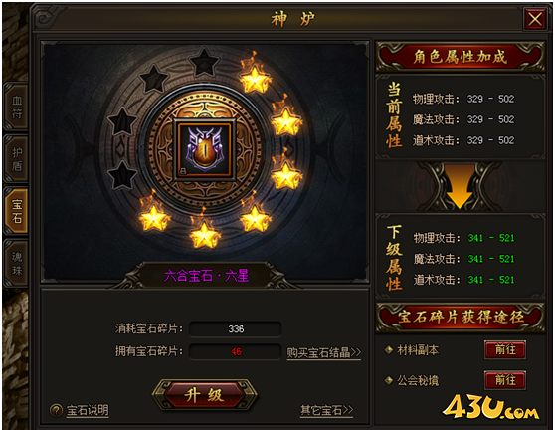Click the diamond bullet beside 材料副本
The image size is (555, 432).
[x=389, y=350]
